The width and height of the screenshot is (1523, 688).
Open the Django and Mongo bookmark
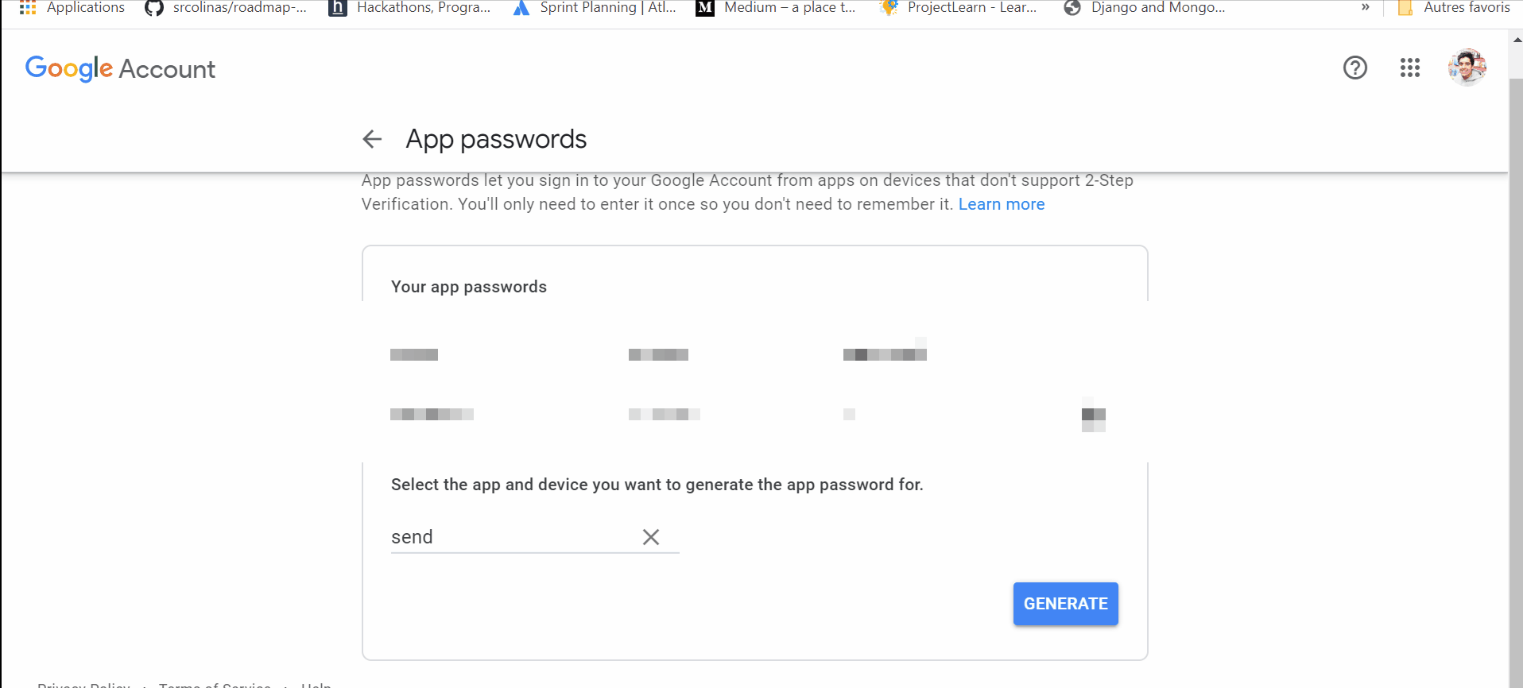[x=1145, y=8]
